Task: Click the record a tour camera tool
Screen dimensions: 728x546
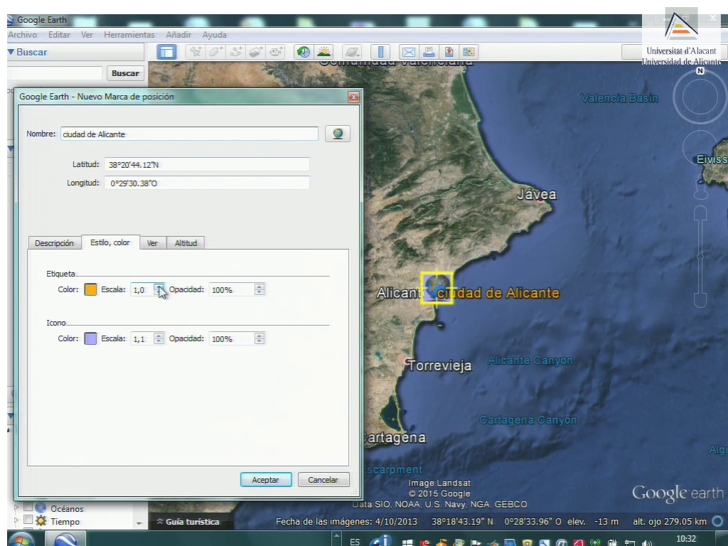Action: (x=277, y=52)
